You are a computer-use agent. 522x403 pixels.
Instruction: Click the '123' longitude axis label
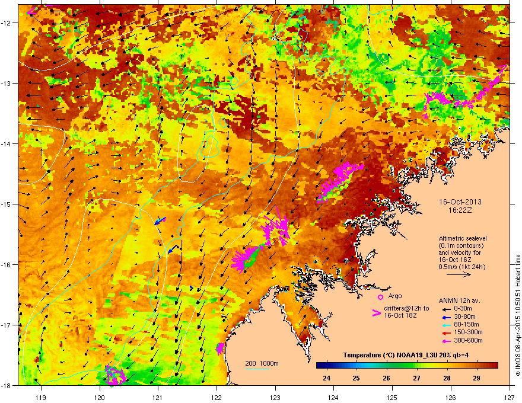point(275,397)
